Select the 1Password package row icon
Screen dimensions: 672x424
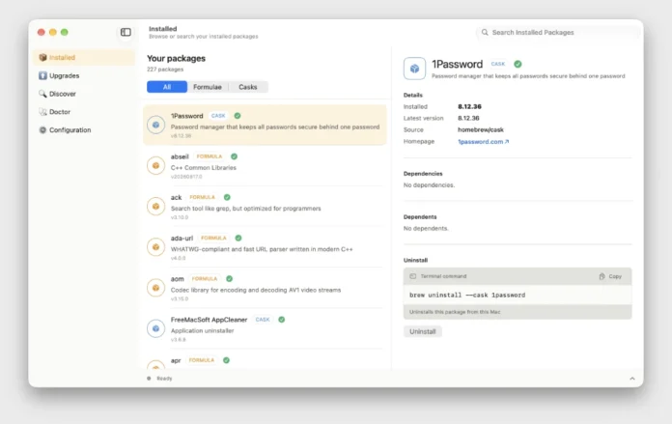click(156, 125)
